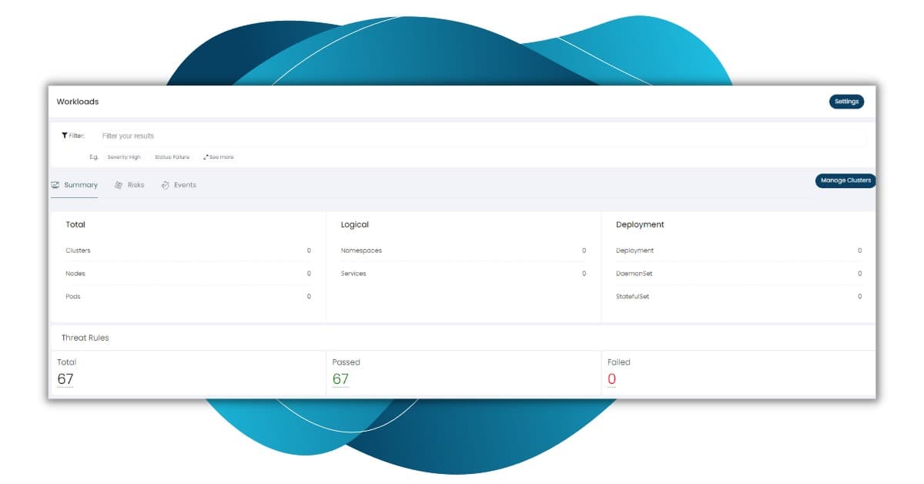Click the funnel Filter icon
The width and height of the screenshot is (924, 484).
tap(65, 136)
